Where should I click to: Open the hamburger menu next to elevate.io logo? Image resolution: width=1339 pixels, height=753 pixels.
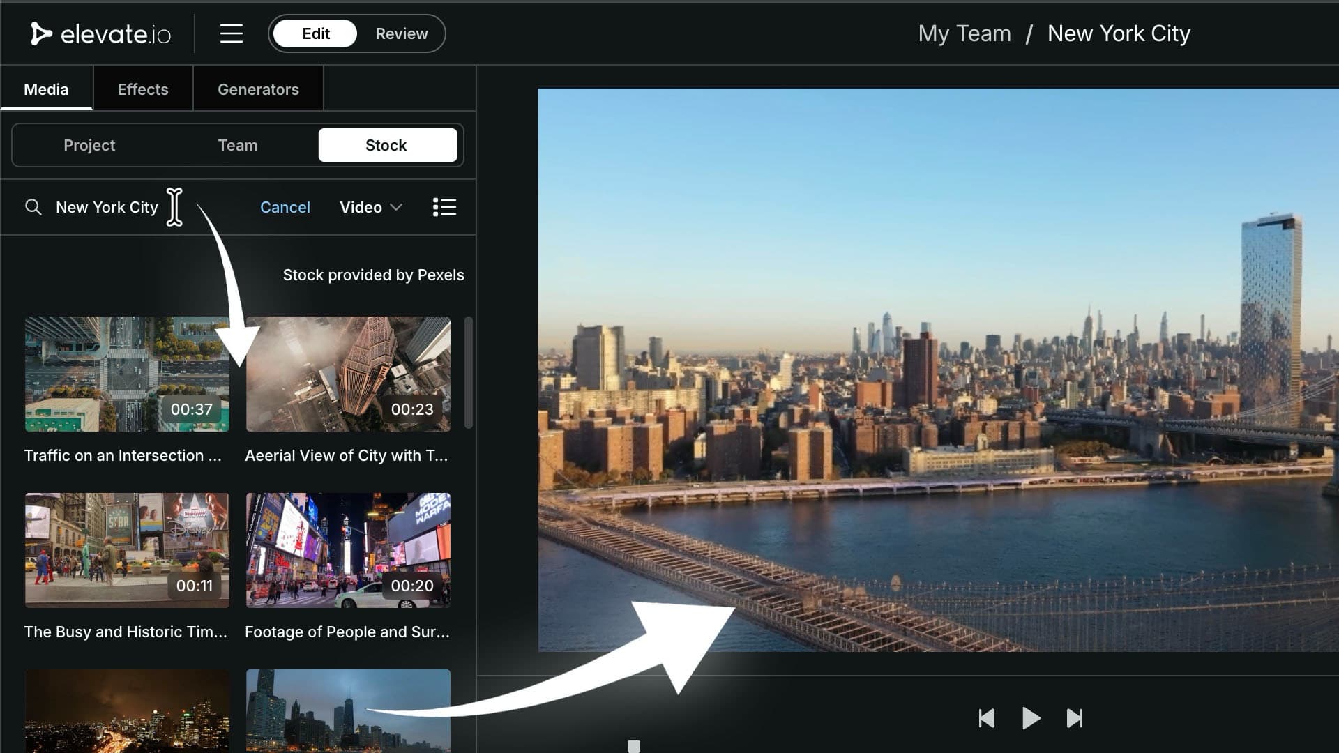pyautogui.click(x=232, y=33)
